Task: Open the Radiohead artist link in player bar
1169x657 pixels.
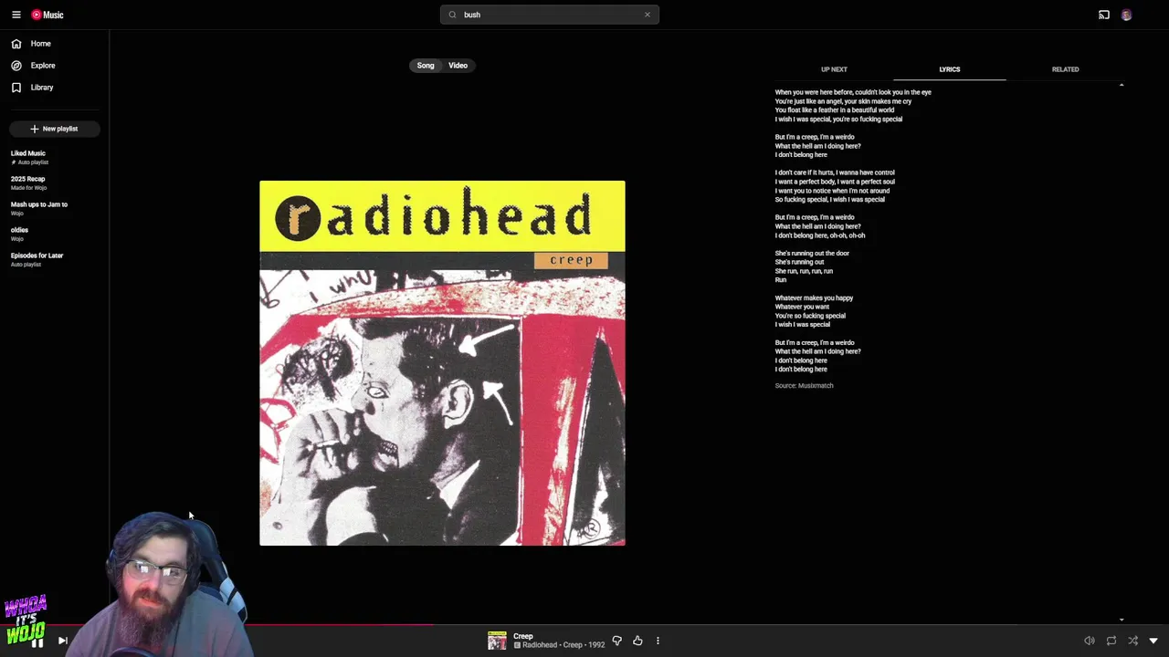Action: tap(540, 645)
